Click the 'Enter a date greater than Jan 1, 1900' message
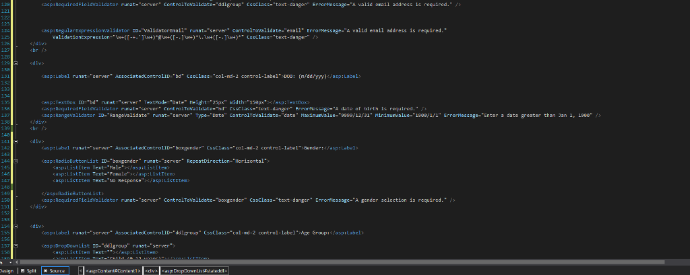This screenshot has width=690, height=275. coord(537,116)
